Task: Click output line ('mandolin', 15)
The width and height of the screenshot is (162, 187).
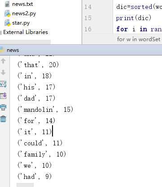Action: 45,110
